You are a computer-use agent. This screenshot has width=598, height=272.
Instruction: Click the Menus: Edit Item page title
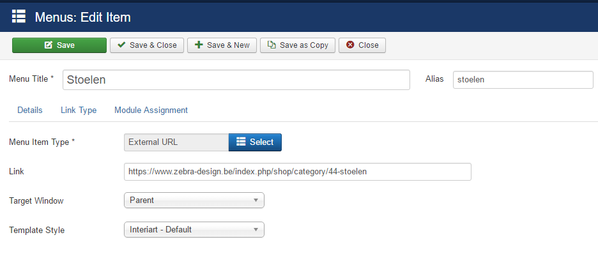83,17
